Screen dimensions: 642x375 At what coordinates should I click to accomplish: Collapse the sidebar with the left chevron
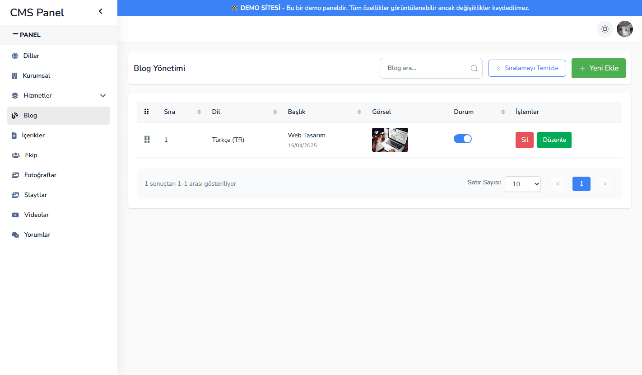click(x=100, y=11)
